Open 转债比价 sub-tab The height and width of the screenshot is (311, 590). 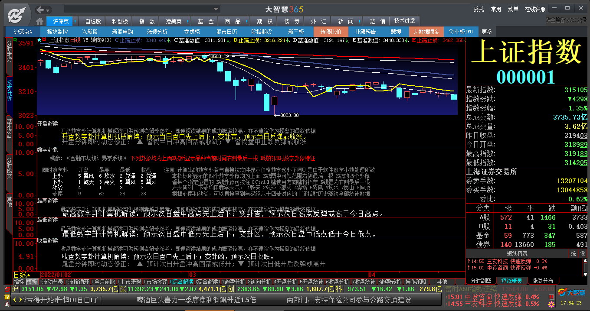[x=331, y=32]
